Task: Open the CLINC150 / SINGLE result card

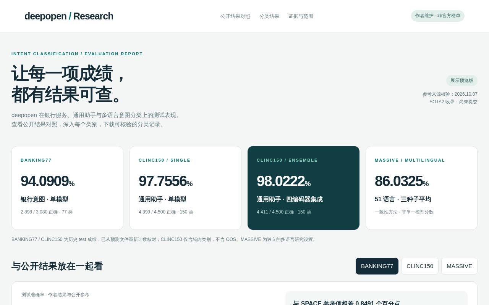Action: click(185, 188)
